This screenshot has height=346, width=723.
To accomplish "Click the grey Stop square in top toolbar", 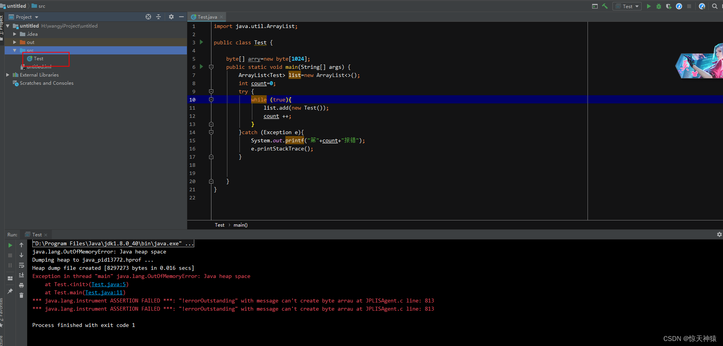I will point(689,6).
